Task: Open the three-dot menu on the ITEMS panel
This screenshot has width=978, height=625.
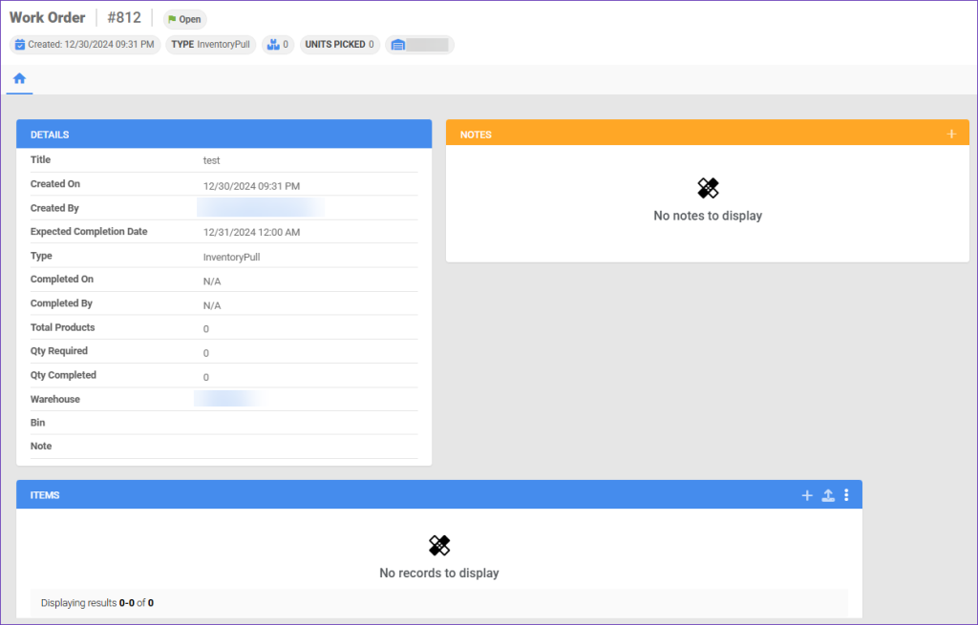Action: pos(846,494)
